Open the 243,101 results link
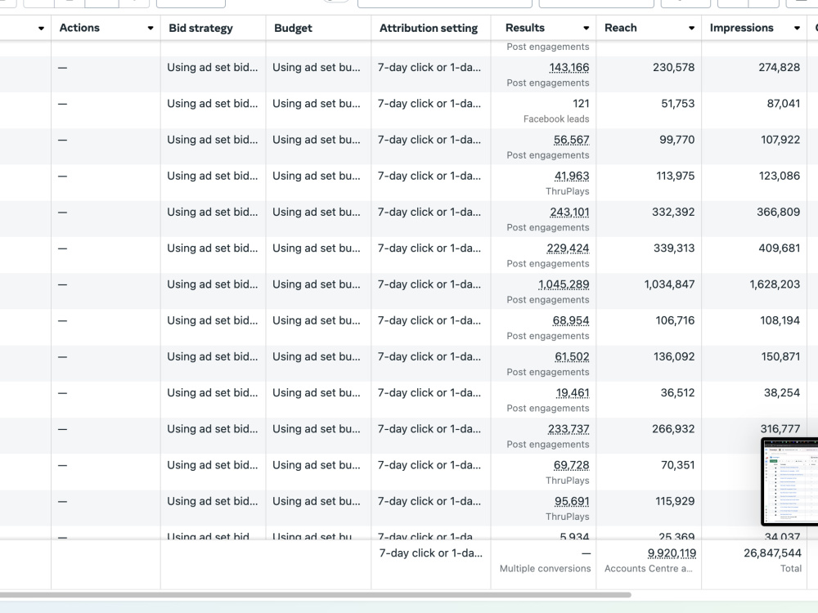This screenshot has width=818, height=613. coord(569,213)
